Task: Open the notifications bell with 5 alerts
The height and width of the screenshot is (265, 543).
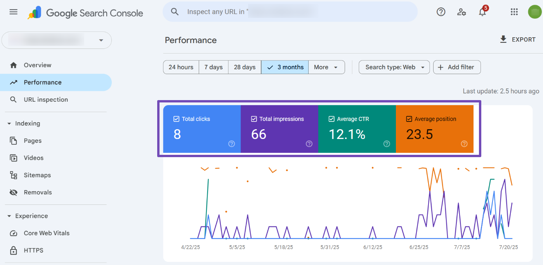Action: coord(482,11)
